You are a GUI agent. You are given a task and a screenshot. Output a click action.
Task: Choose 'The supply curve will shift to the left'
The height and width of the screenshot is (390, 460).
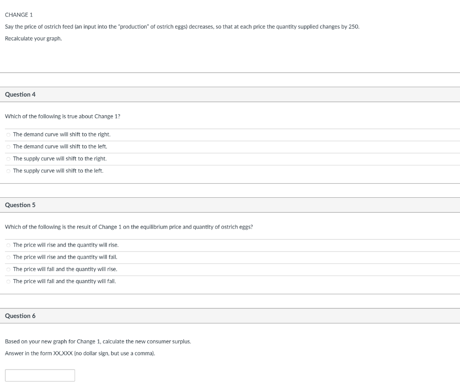point(8,171)
